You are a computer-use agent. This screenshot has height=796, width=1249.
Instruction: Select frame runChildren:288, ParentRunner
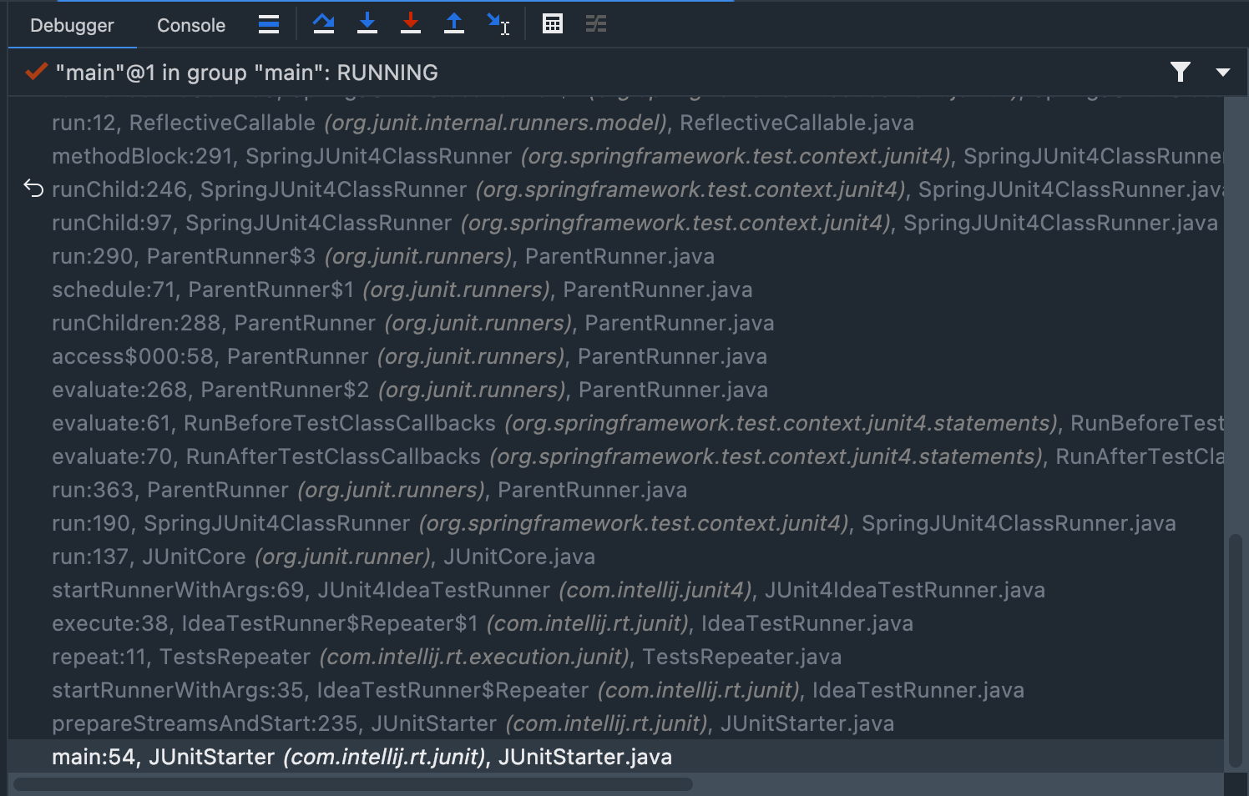point(616,323)
